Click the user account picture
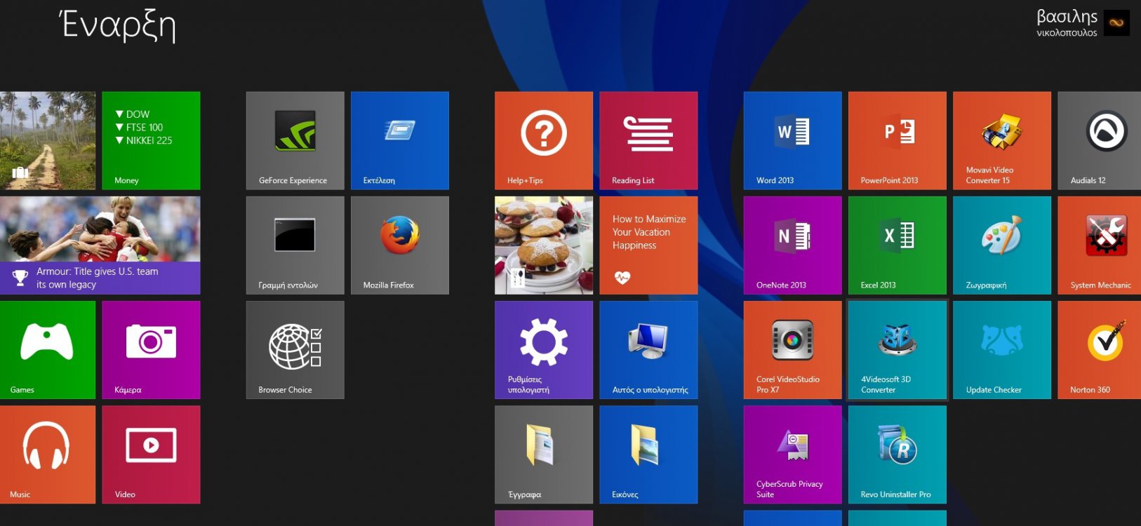 [x=1116, y=22]
